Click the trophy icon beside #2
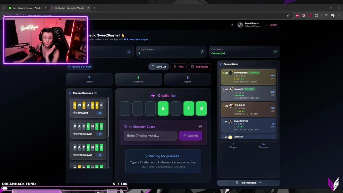The image size is (343, 193). 223,90
